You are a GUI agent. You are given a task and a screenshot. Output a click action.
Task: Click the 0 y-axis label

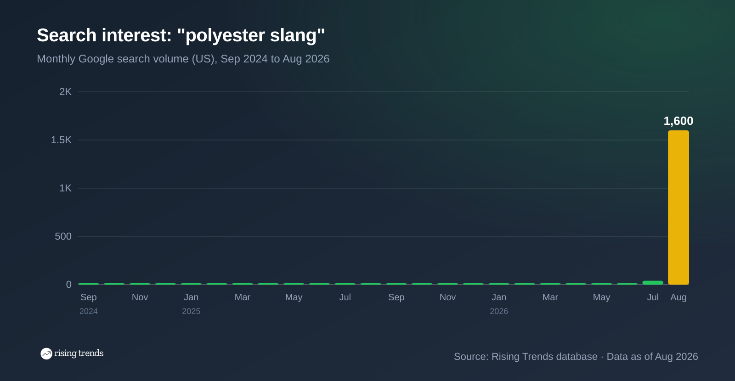point(69,285)
